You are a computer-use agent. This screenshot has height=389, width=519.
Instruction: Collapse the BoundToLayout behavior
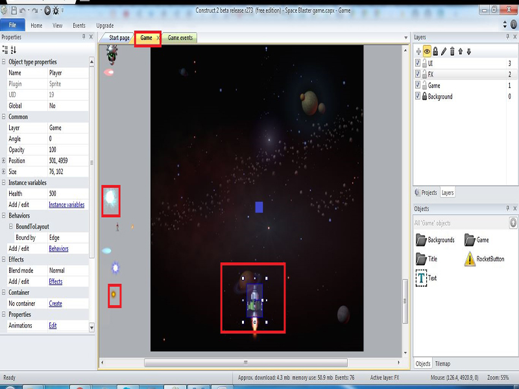coord(11,226)
